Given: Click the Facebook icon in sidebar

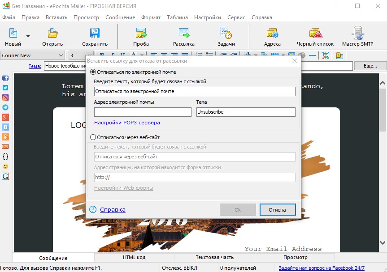Looking at the screenshot, I should (5, 78).
